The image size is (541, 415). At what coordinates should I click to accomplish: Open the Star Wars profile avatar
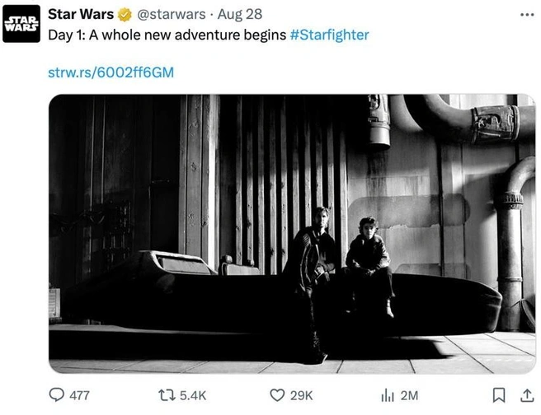[21, 24]
